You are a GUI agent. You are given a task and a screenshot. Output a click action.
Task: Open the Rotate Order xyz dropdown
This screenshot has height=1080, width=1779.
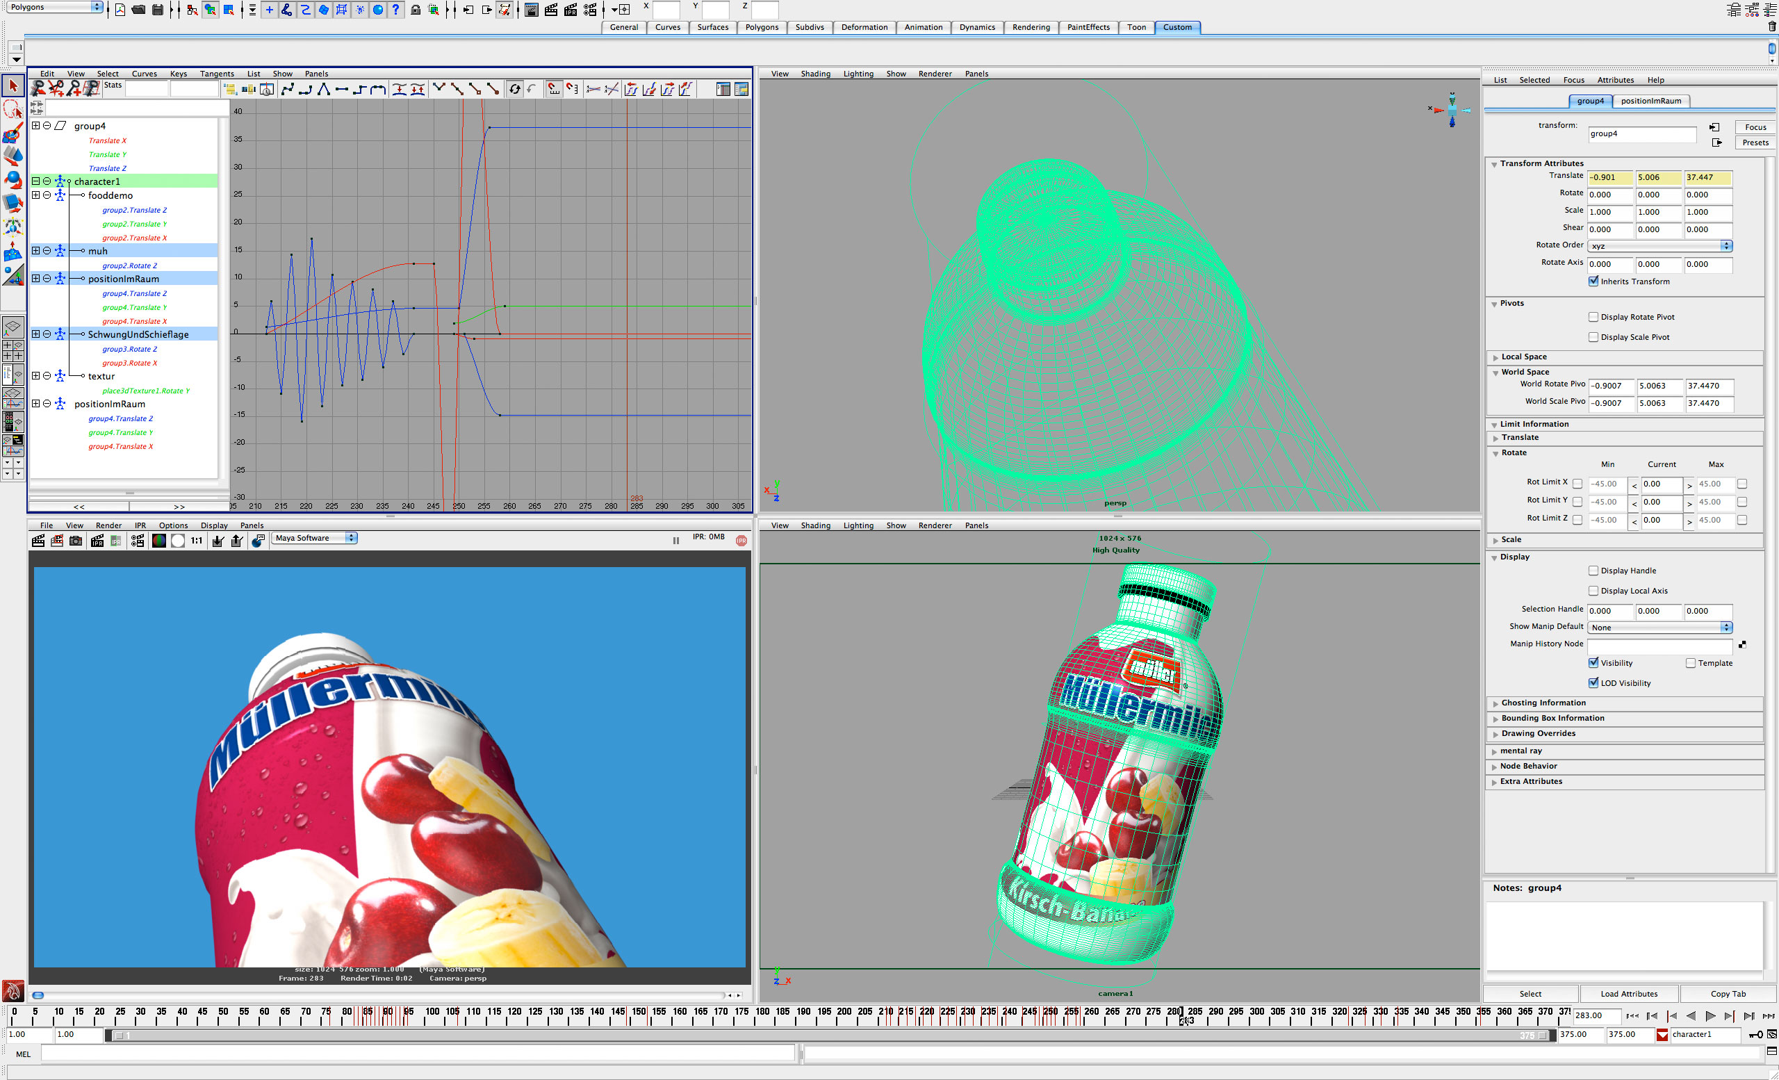point(1659,246)
